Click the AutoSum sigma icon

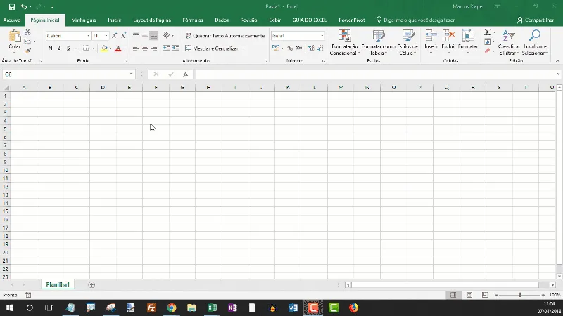[x=487, y=32]
